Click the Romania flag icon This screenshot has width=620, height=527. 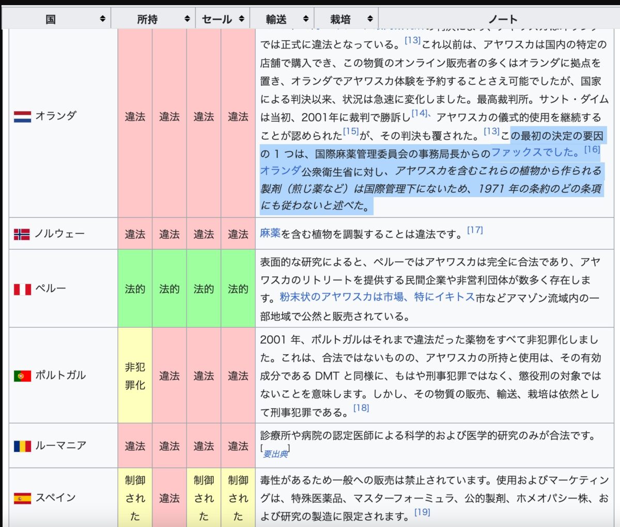point(22,446)
